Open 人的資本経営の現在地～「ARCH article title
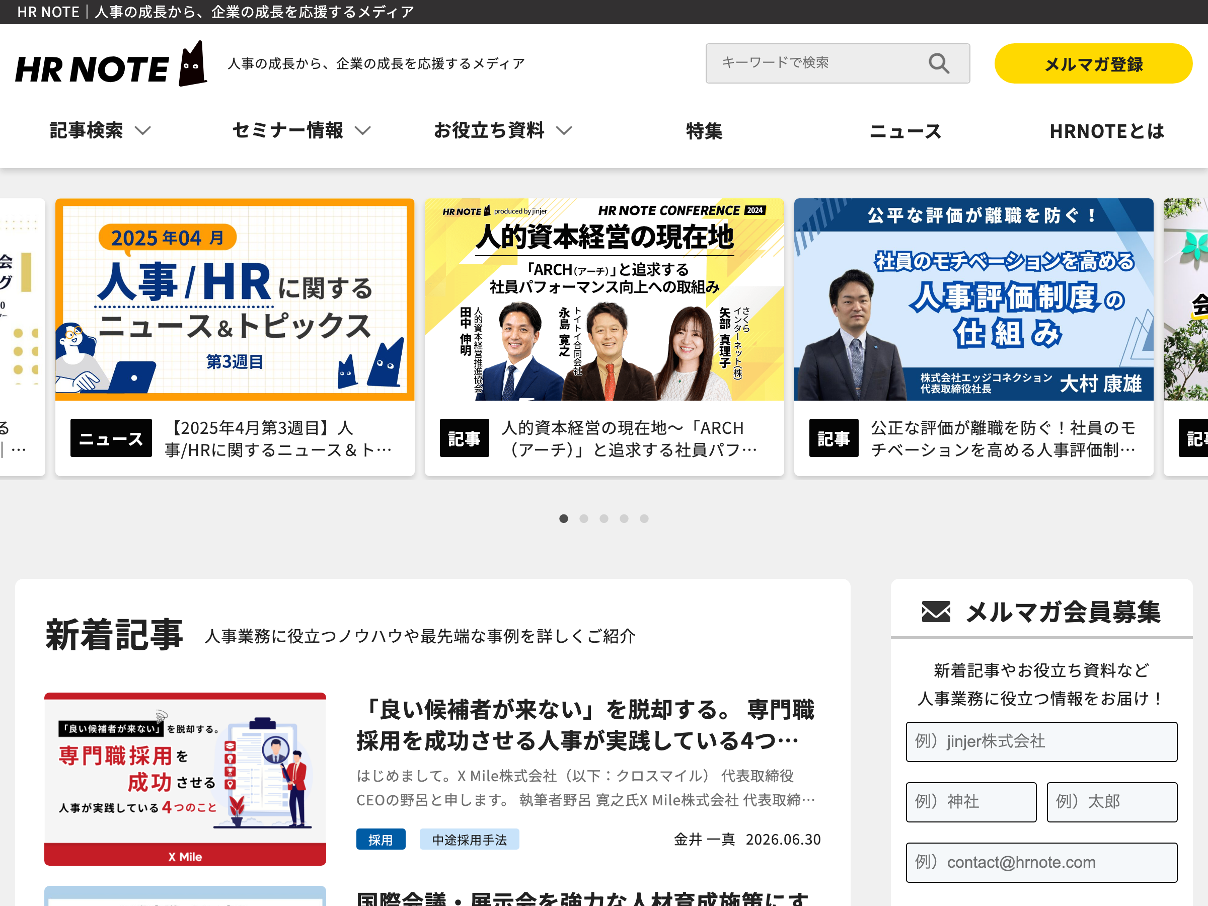This screenshot has height=906, width=1208. [x=629, y=438]
